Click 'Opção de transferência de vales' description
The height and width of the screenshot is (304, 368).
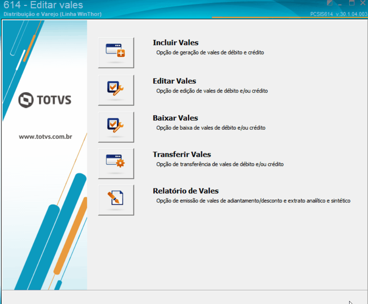point(220,164)
